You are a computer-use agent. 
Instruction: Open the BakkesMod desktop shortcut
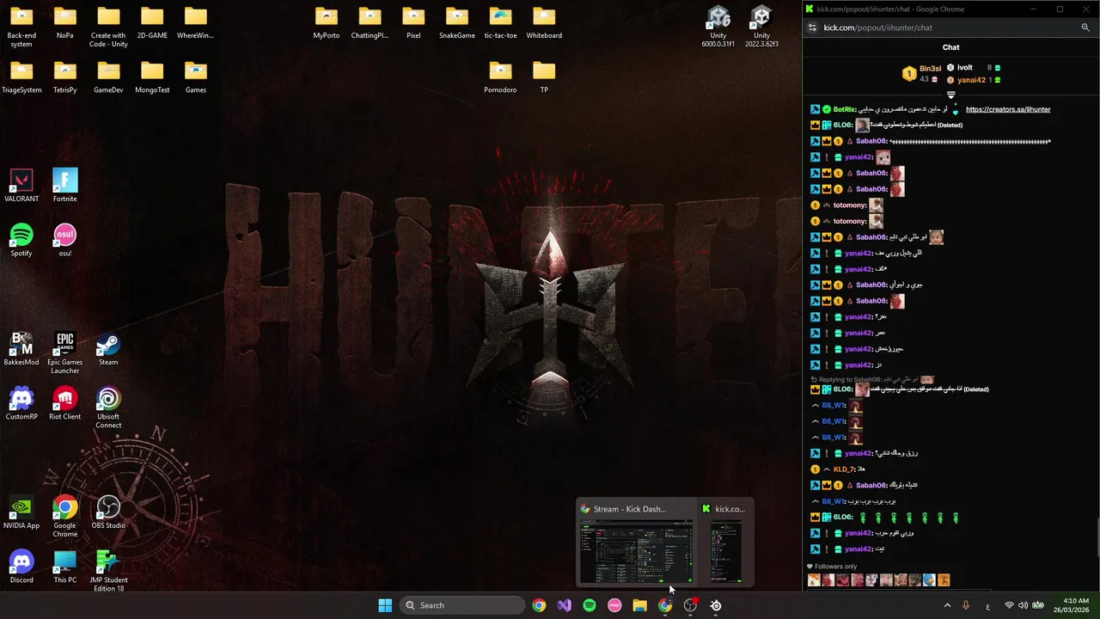(21, 349)
